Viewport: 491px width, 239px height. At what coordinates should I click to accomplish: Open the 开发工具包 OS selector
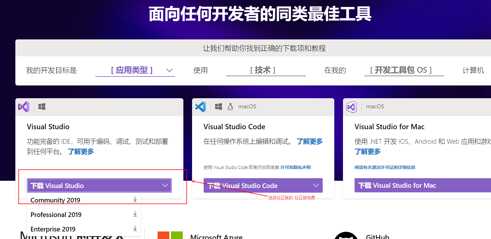click(404, 70)
